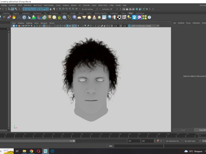
Task: Click the viewport exposure value field
Action: point(116,26)
